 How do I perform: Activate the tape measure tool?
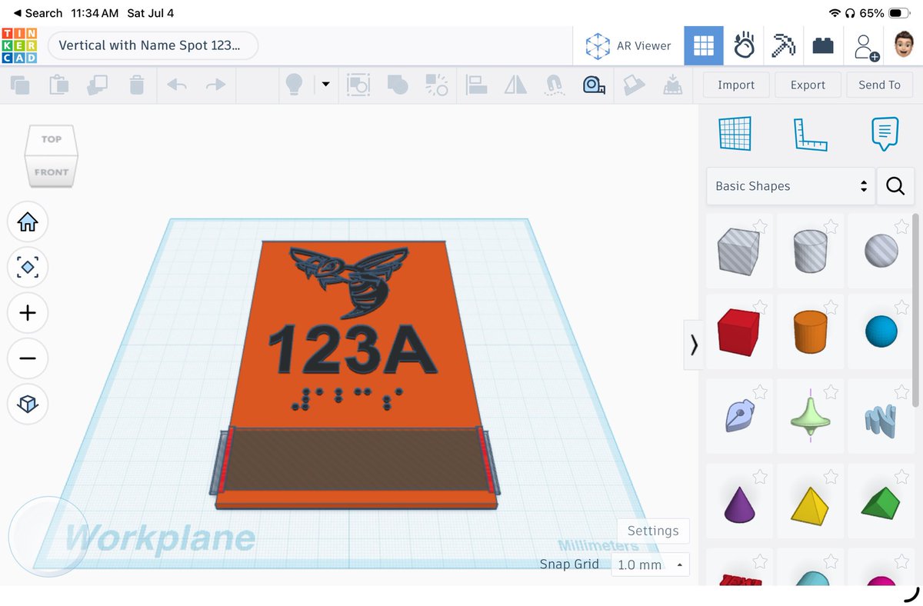coord(594,85)
